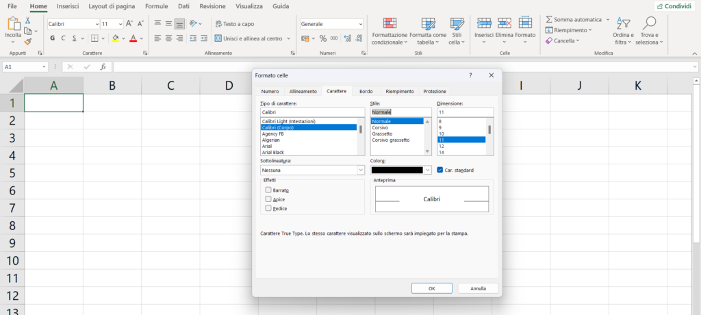Switch to the Layout di pagina tab

click(x=112, y=6)
